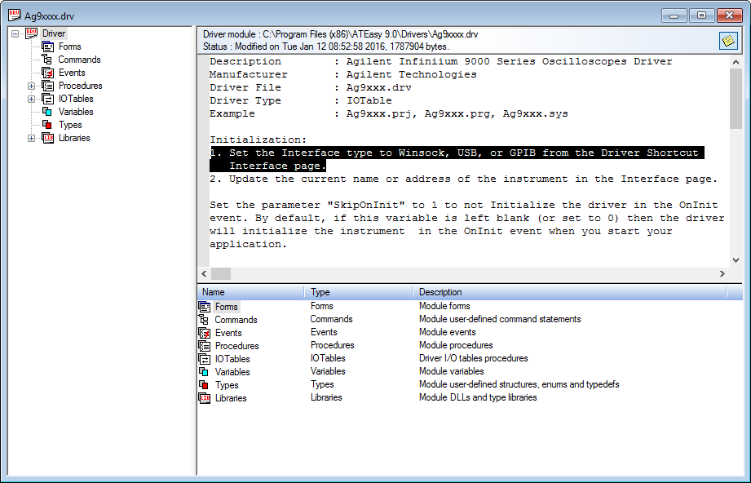Viewport: 751px width, 483px height.
Task: Select Types label in the tree
Action: coord(70,125)
